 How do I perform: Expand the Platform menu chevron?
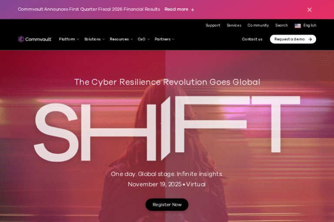78,39
